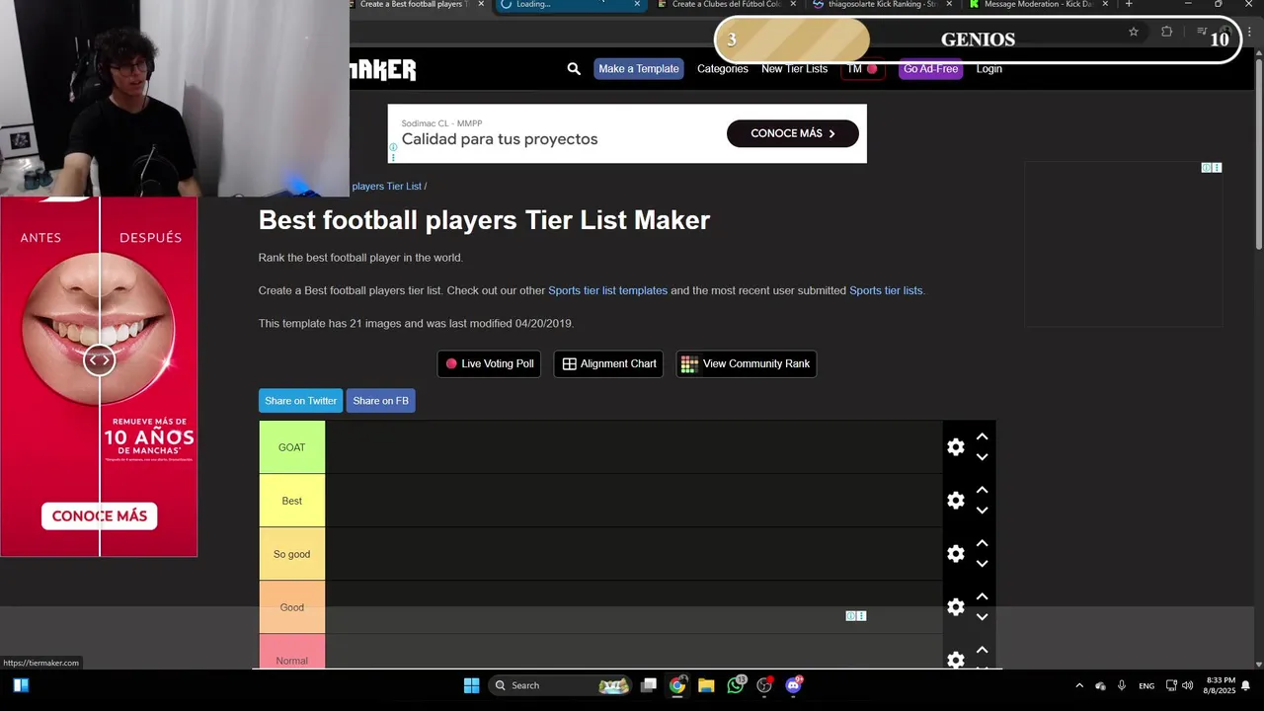Move Best tier row down
This screenshot has height=711, width=1264.
(982, 511)
